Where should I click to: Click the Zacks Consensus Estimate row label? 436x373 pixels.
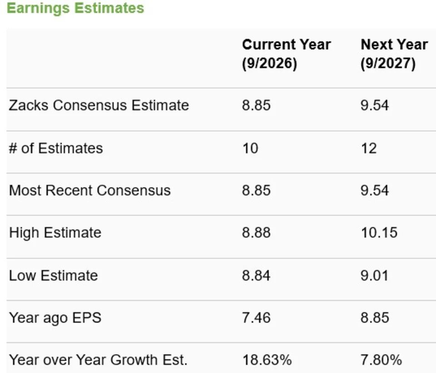click(99, 105)
